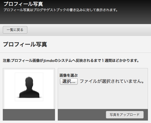The height and width of the screenshot is (123, 151).
Task: Open the file chooser with 選択...
Action: 69,81
